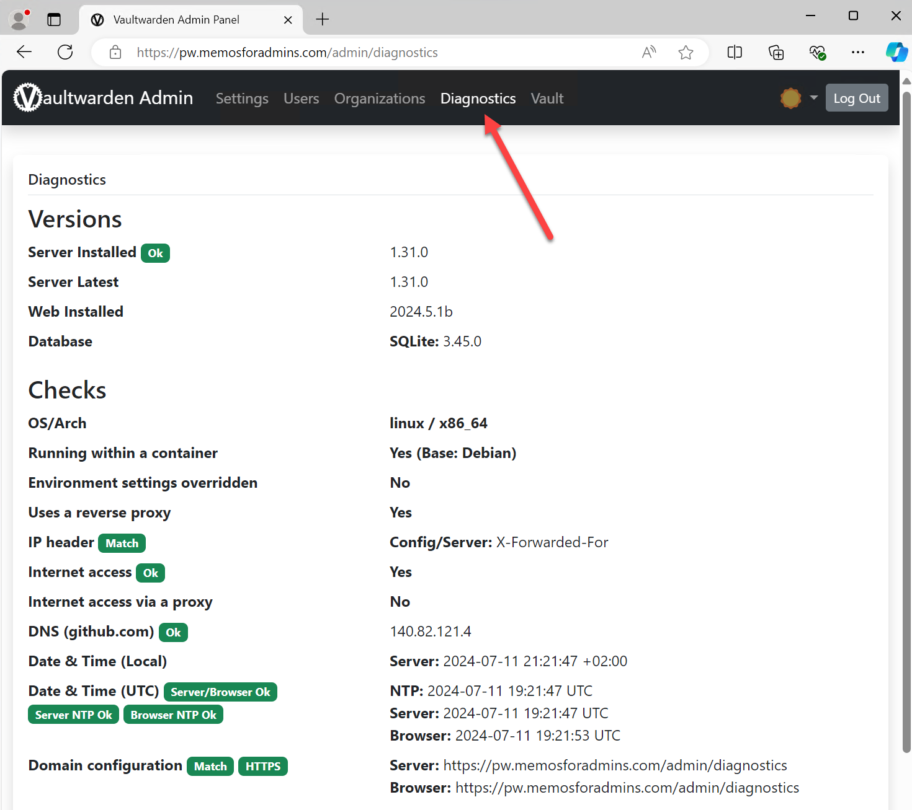
Task: Add page to favorites with star icon
Action: click(686, 53)
